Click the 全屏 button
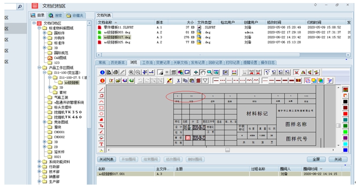Viewport: 356px width, 185px height. click(316, 159)
